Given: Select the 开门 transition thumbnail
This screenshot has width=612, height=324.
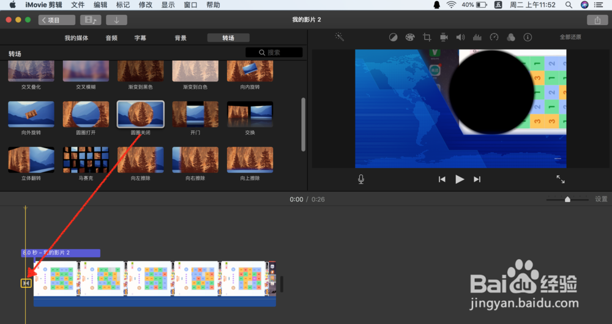Looking at the screenshot, I should pyautogui.click(x=195, y=114).
